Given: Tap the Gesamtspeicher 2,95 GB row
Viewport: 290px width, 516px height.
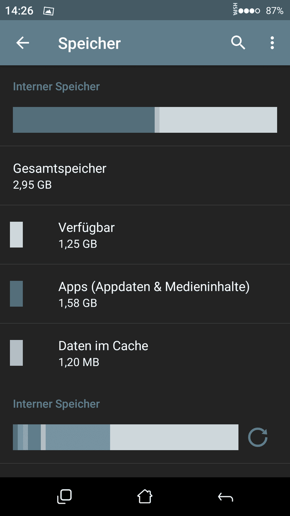Looking at the screenshot, I should click(145, 176).
